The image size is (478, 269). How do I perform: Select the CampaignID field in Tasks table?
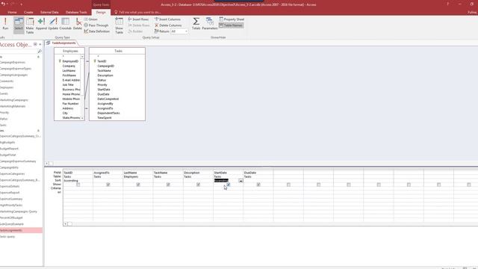coord(105,66)
